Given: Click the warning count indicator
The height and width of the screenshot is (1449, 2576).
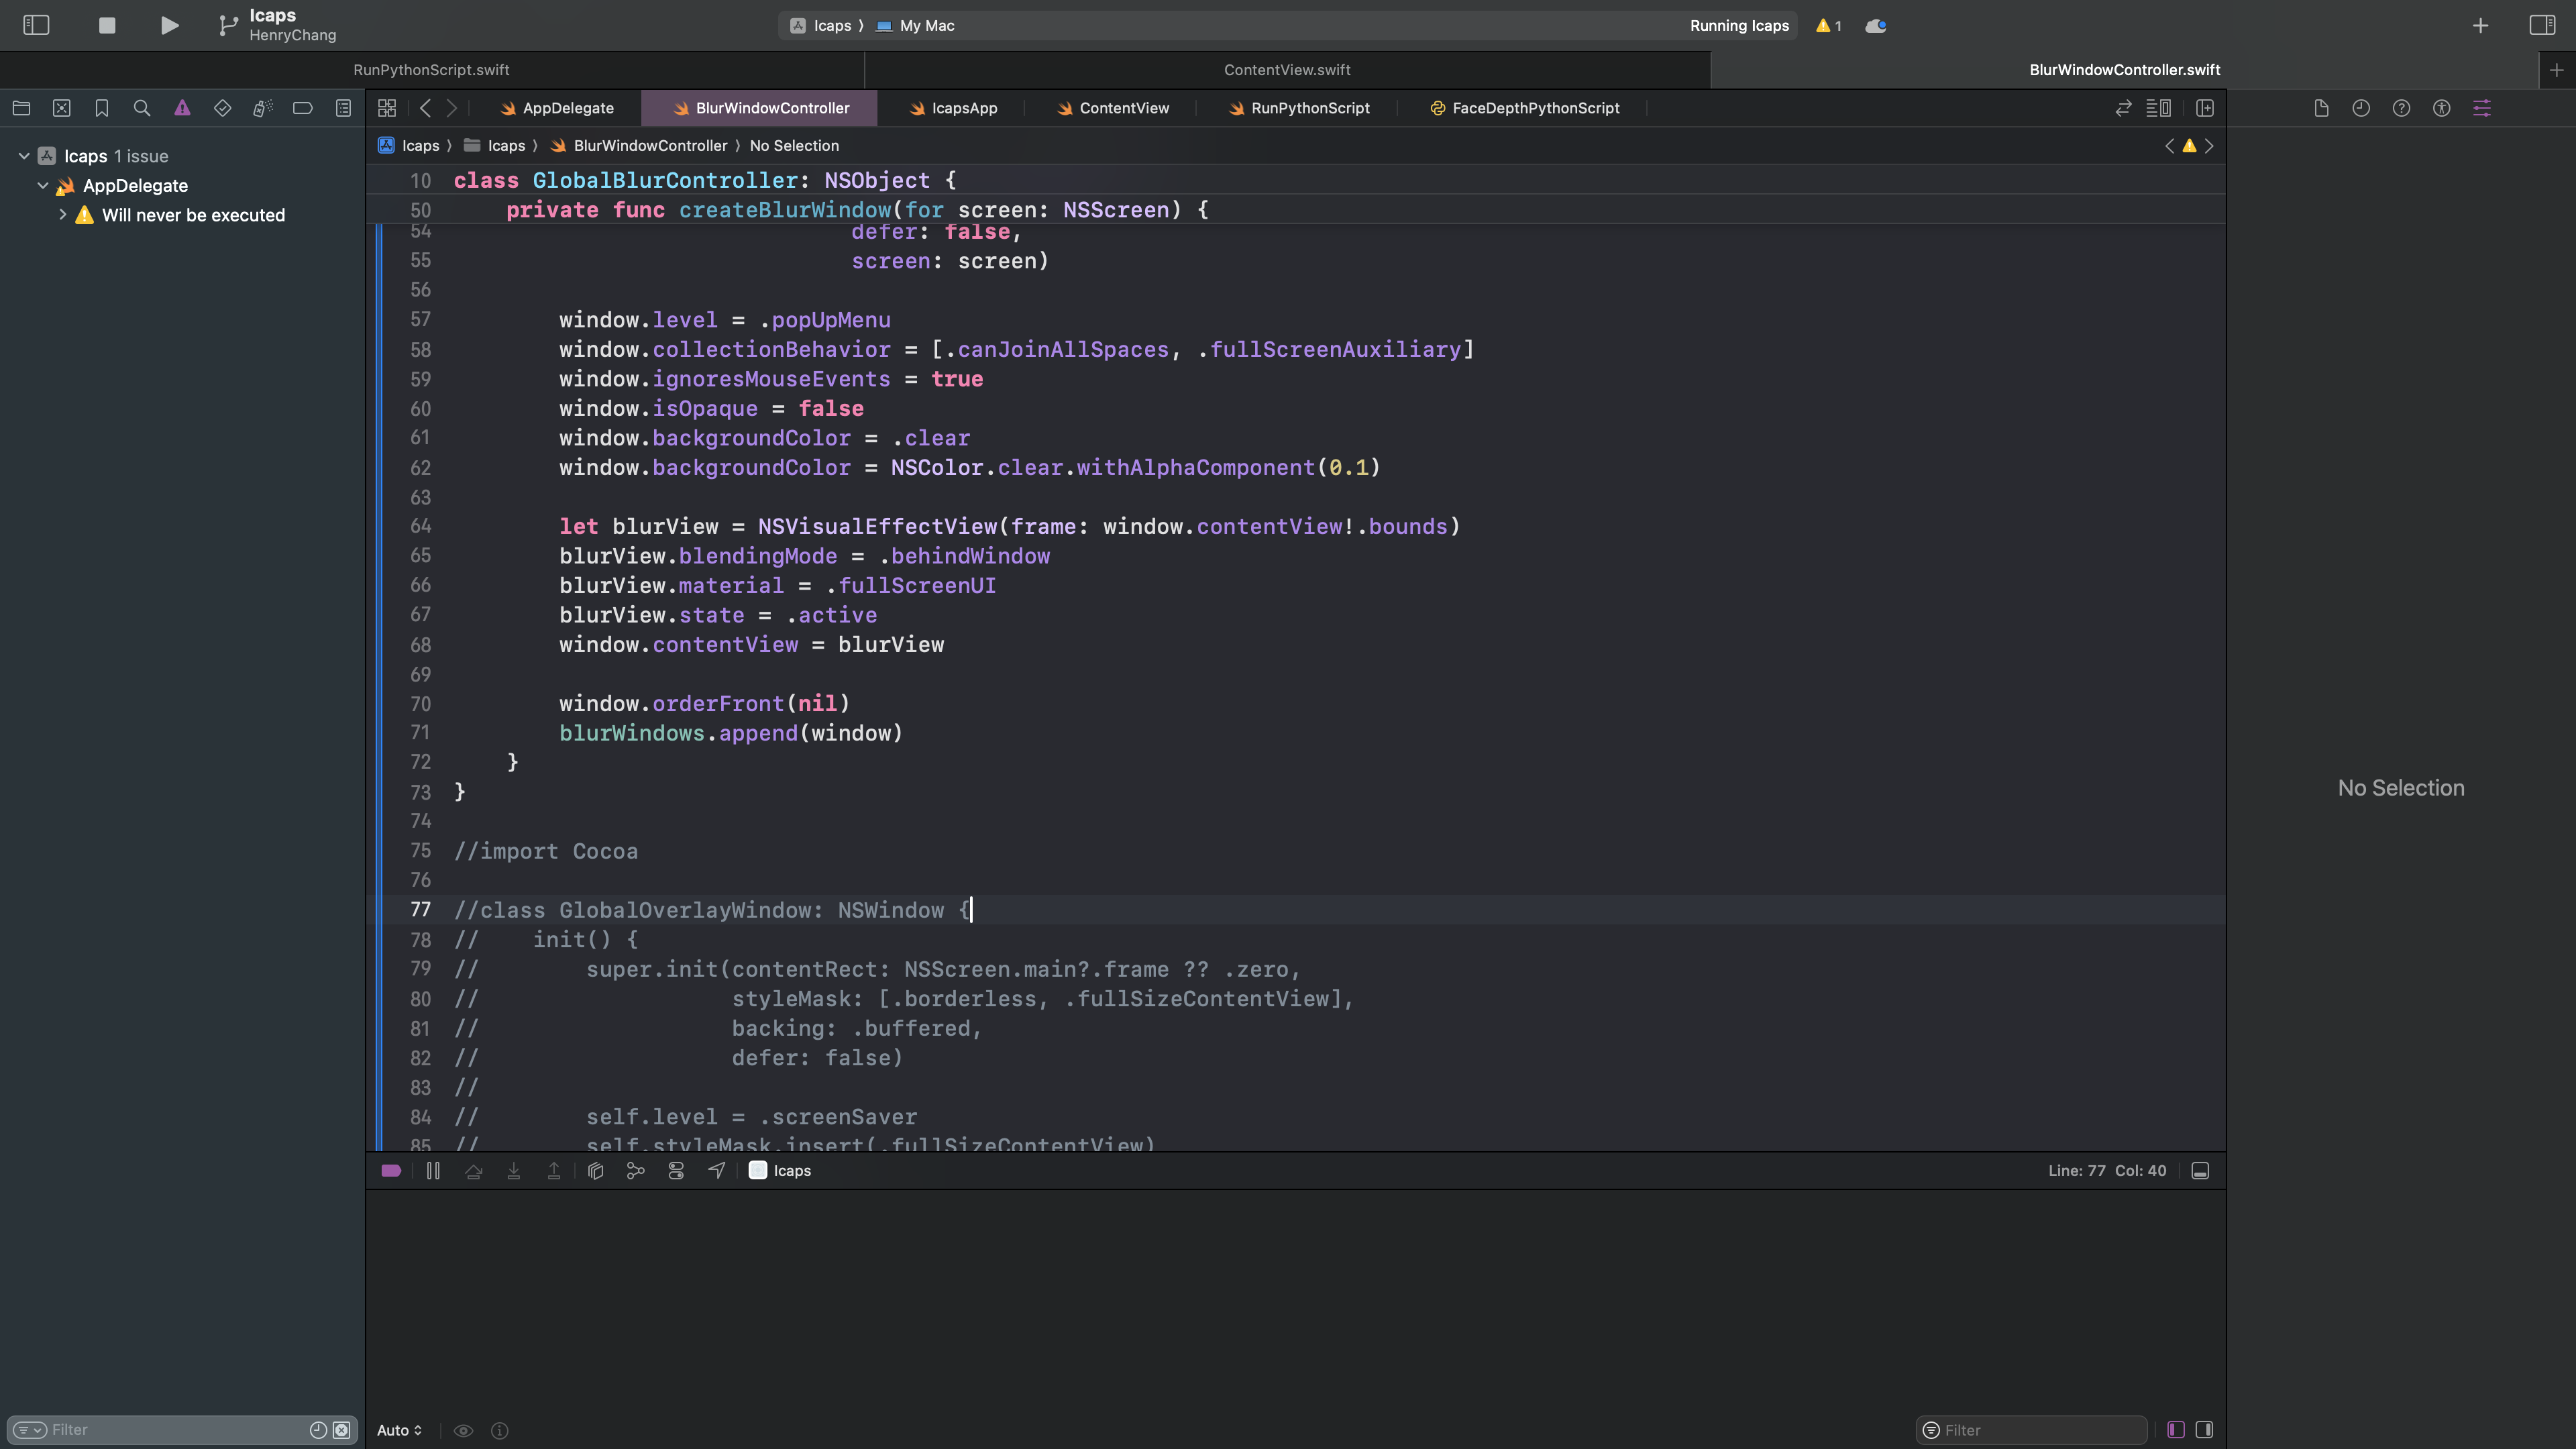Looking at the screenshot, I should click(x=1829, y=26).
